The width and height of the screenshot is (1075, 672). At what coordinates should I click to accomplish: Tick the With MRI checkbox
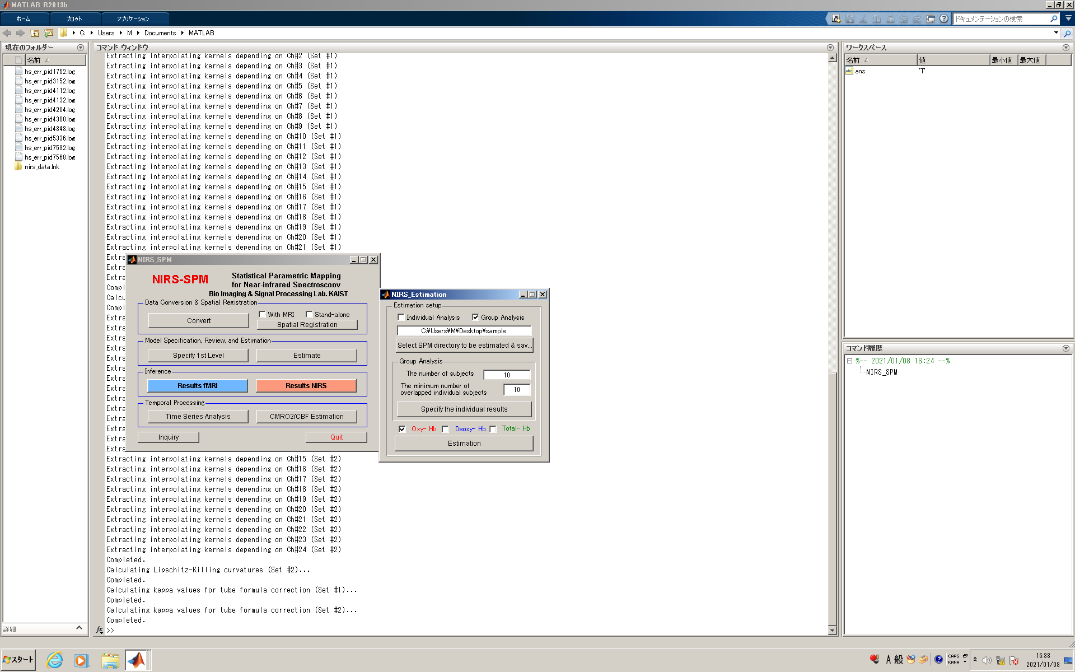click(262, 314)
